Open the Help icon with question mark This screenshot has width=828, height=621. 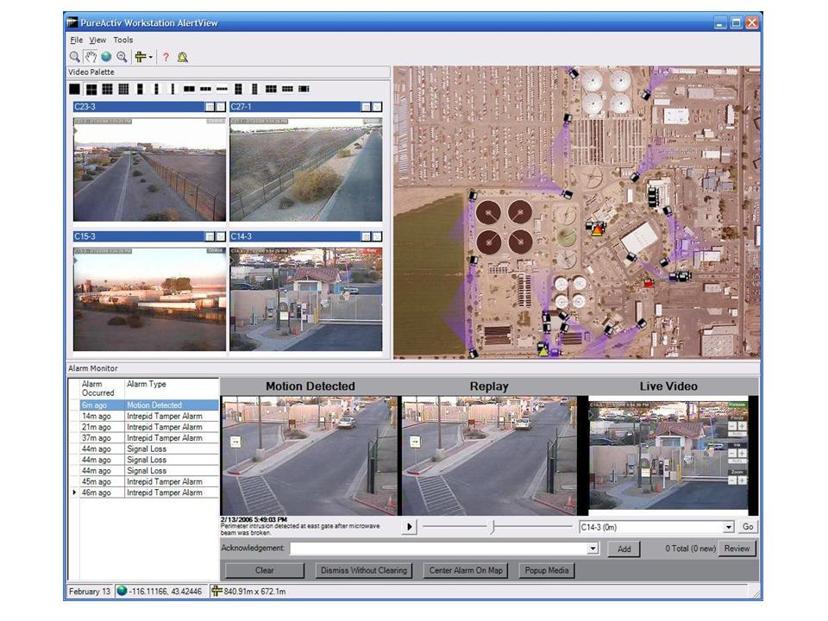(x=167, y=57)
